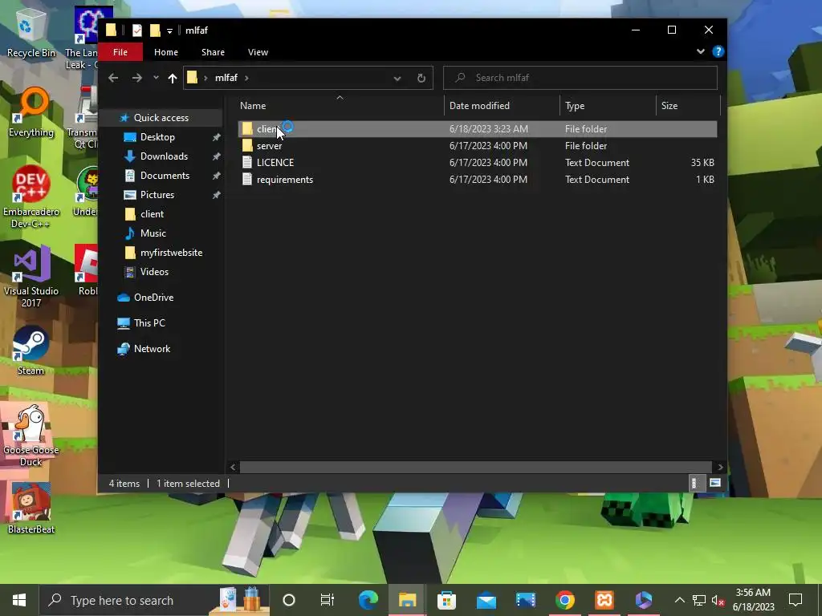Screen dimensions: 822x616
Task: Sort by Date modified column header
Action: click(502, 105)
